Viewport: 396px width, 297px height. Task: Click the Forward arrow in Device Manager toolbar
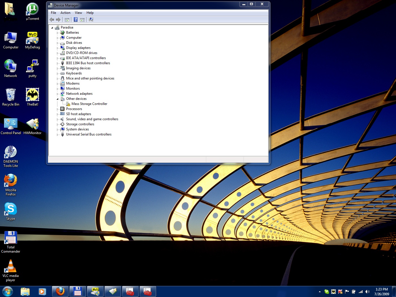click(58, 20)
